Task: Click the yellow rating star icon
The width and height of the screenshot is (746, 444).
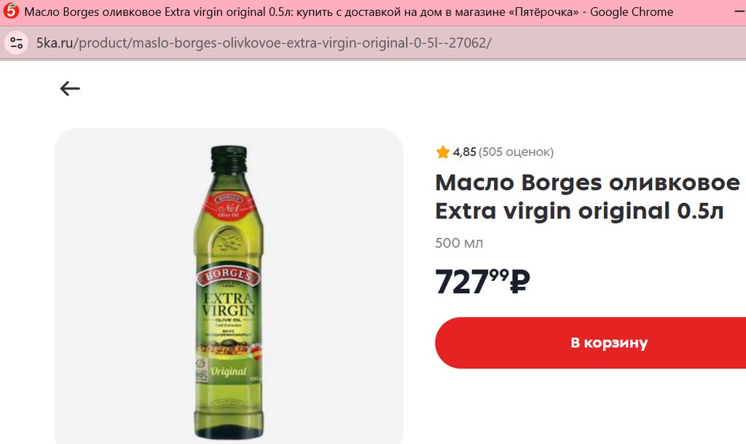Action: pos(442,152)
